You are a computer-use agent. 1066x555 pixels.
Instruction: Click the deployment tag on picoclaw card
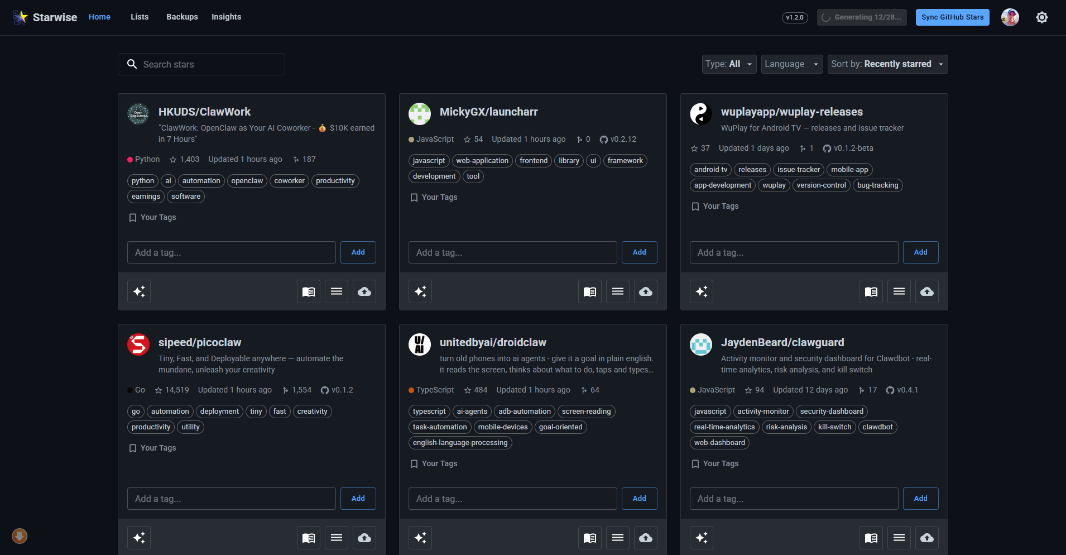pos(219,412)
